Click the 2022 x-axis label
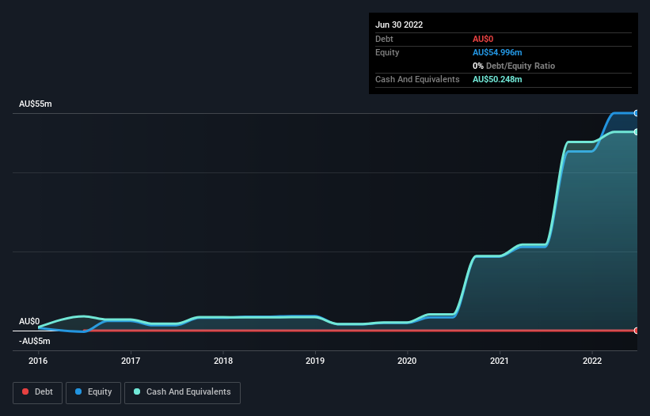Viewport: 650px width, 416px height. (x=592, y=361)
